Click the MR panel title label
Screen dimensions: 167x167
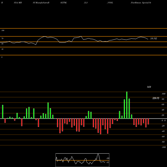click(x=149, y=87)
